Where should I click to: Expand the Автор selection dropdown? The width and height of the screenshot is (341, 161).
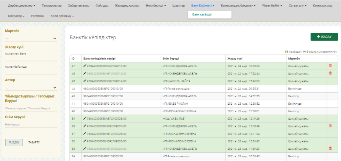(31, 88)
